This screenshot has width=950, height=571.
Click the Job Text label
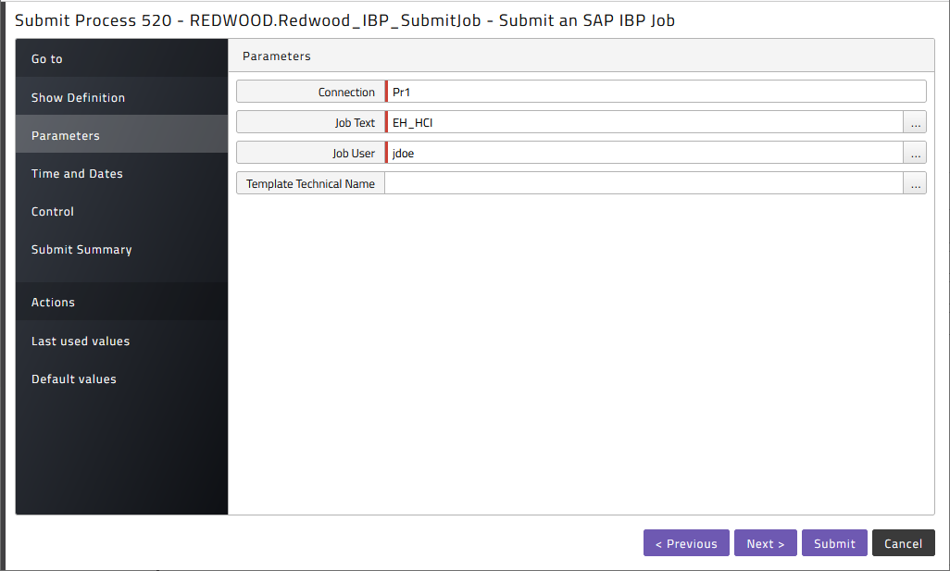[355, 123]
